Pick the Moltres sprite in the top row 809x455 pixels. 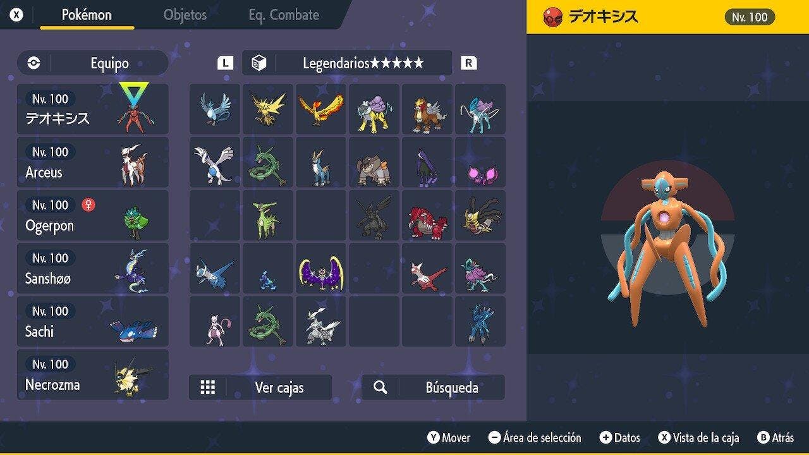click(321, 109)
